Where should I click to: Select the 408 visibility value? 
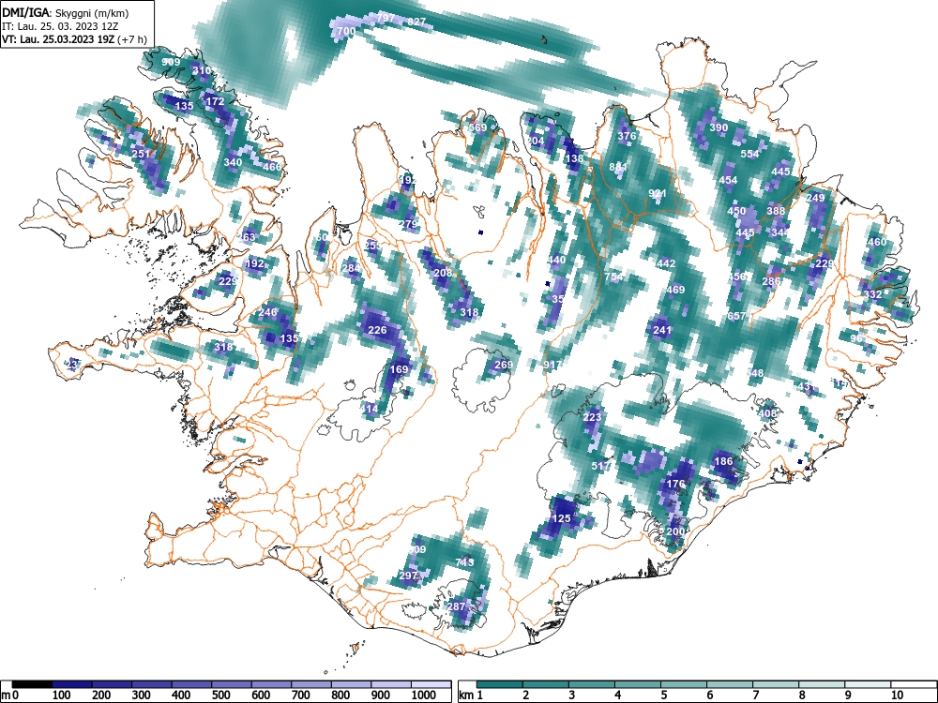767,413
